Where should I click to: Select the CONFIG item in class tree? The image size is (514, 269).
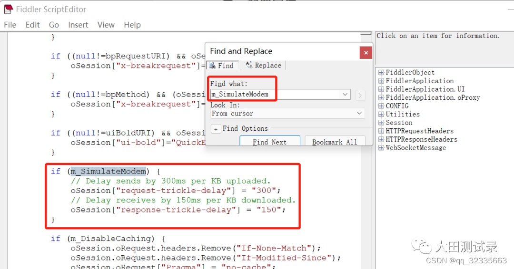tap(397, 106)
